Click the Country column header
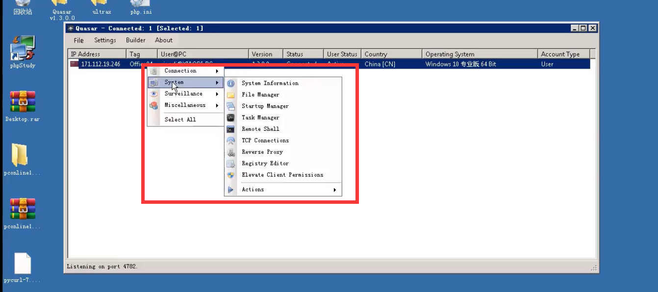 (376, 54)
